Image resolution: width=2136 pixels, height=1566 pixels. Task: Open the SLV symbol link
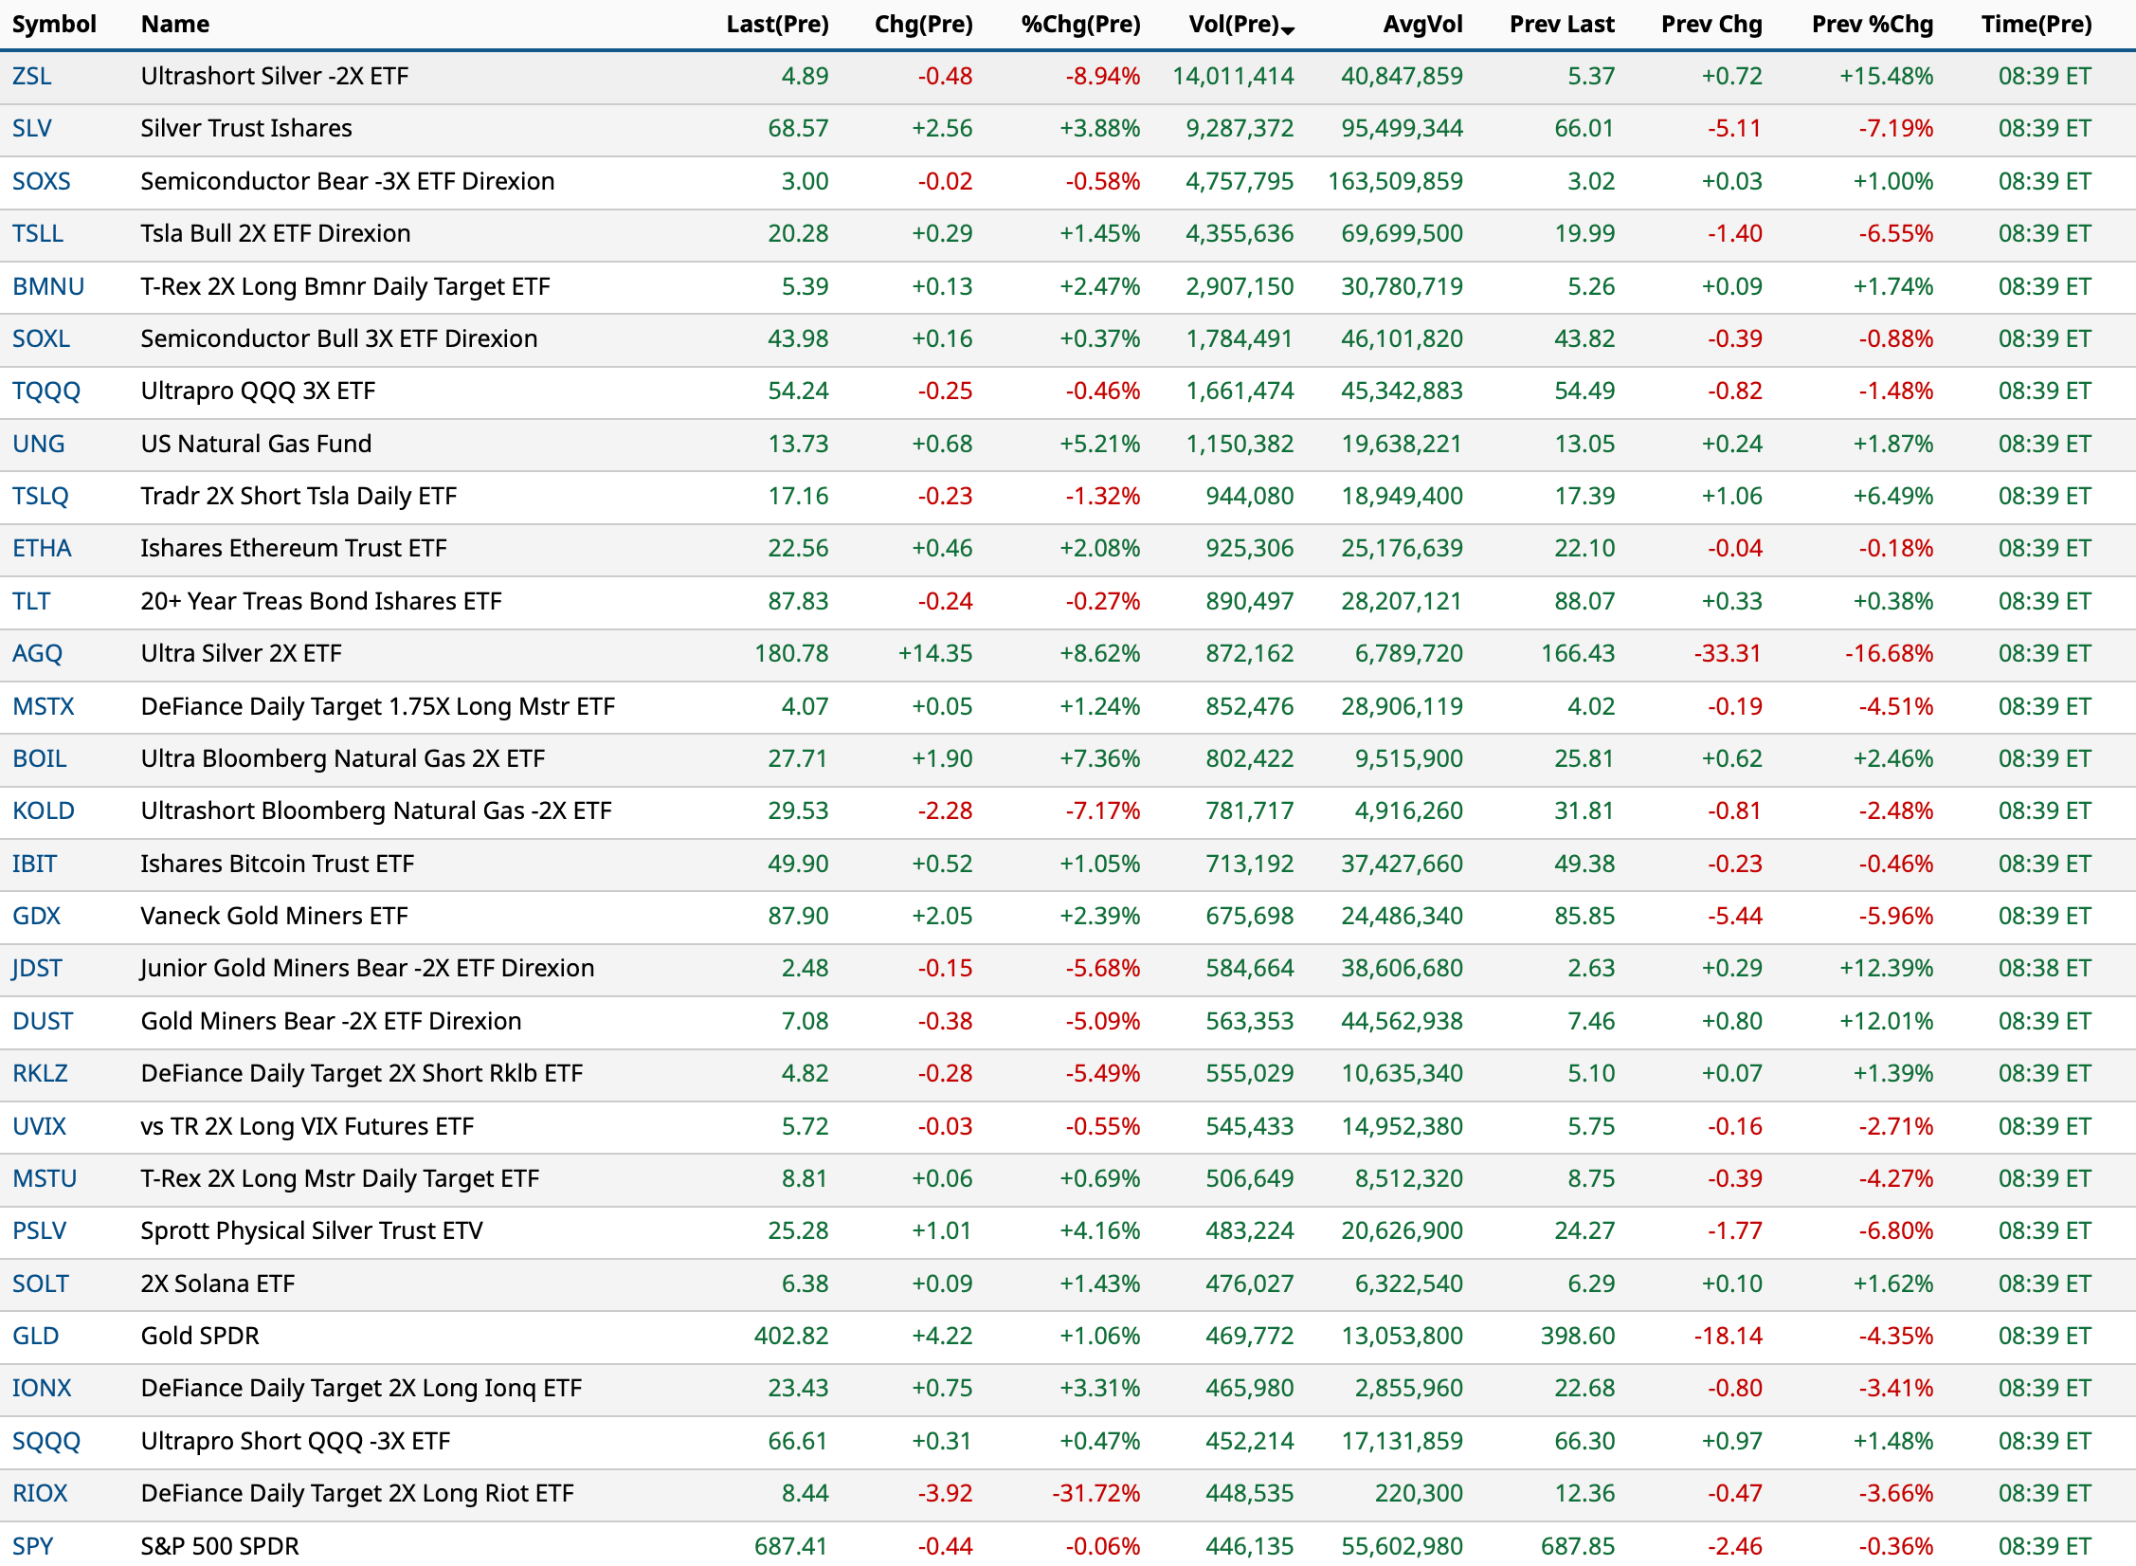point(32,128)
